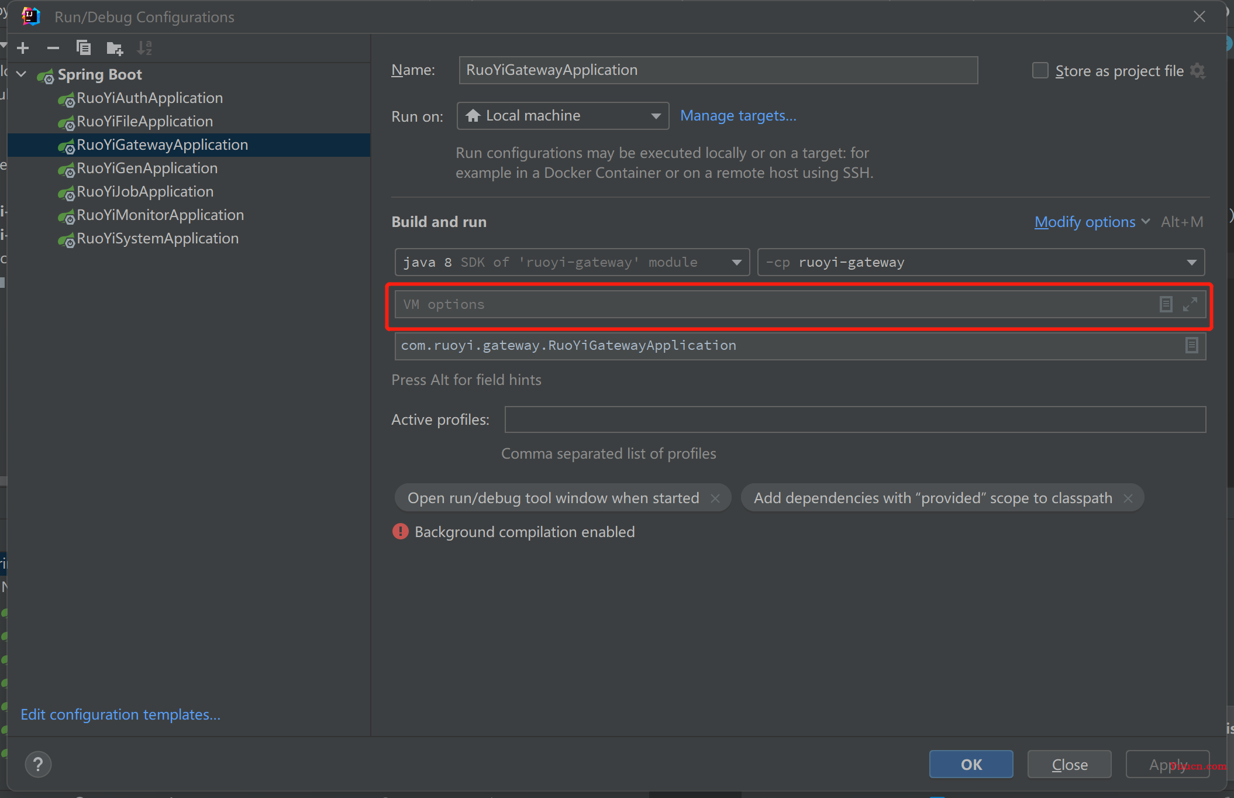
Task: Enable Store as project file checkbox
Action: pos(1040,71)
